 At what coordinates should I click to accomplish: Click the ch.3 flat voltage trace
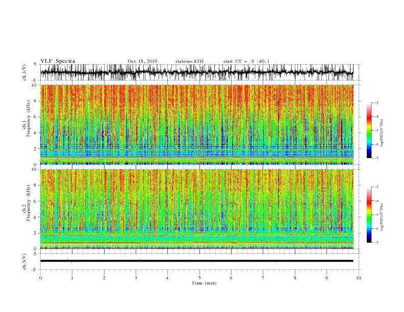(196, 261)
